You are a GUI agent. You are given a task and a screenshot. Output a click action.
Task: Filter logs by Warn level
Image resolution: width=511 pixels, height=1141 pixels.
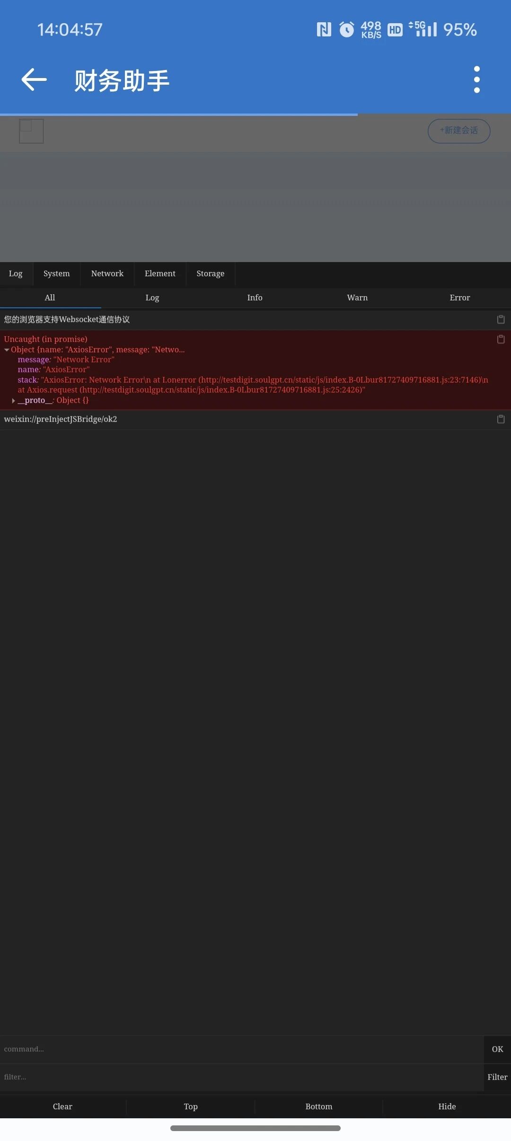(x=357, y=298)
